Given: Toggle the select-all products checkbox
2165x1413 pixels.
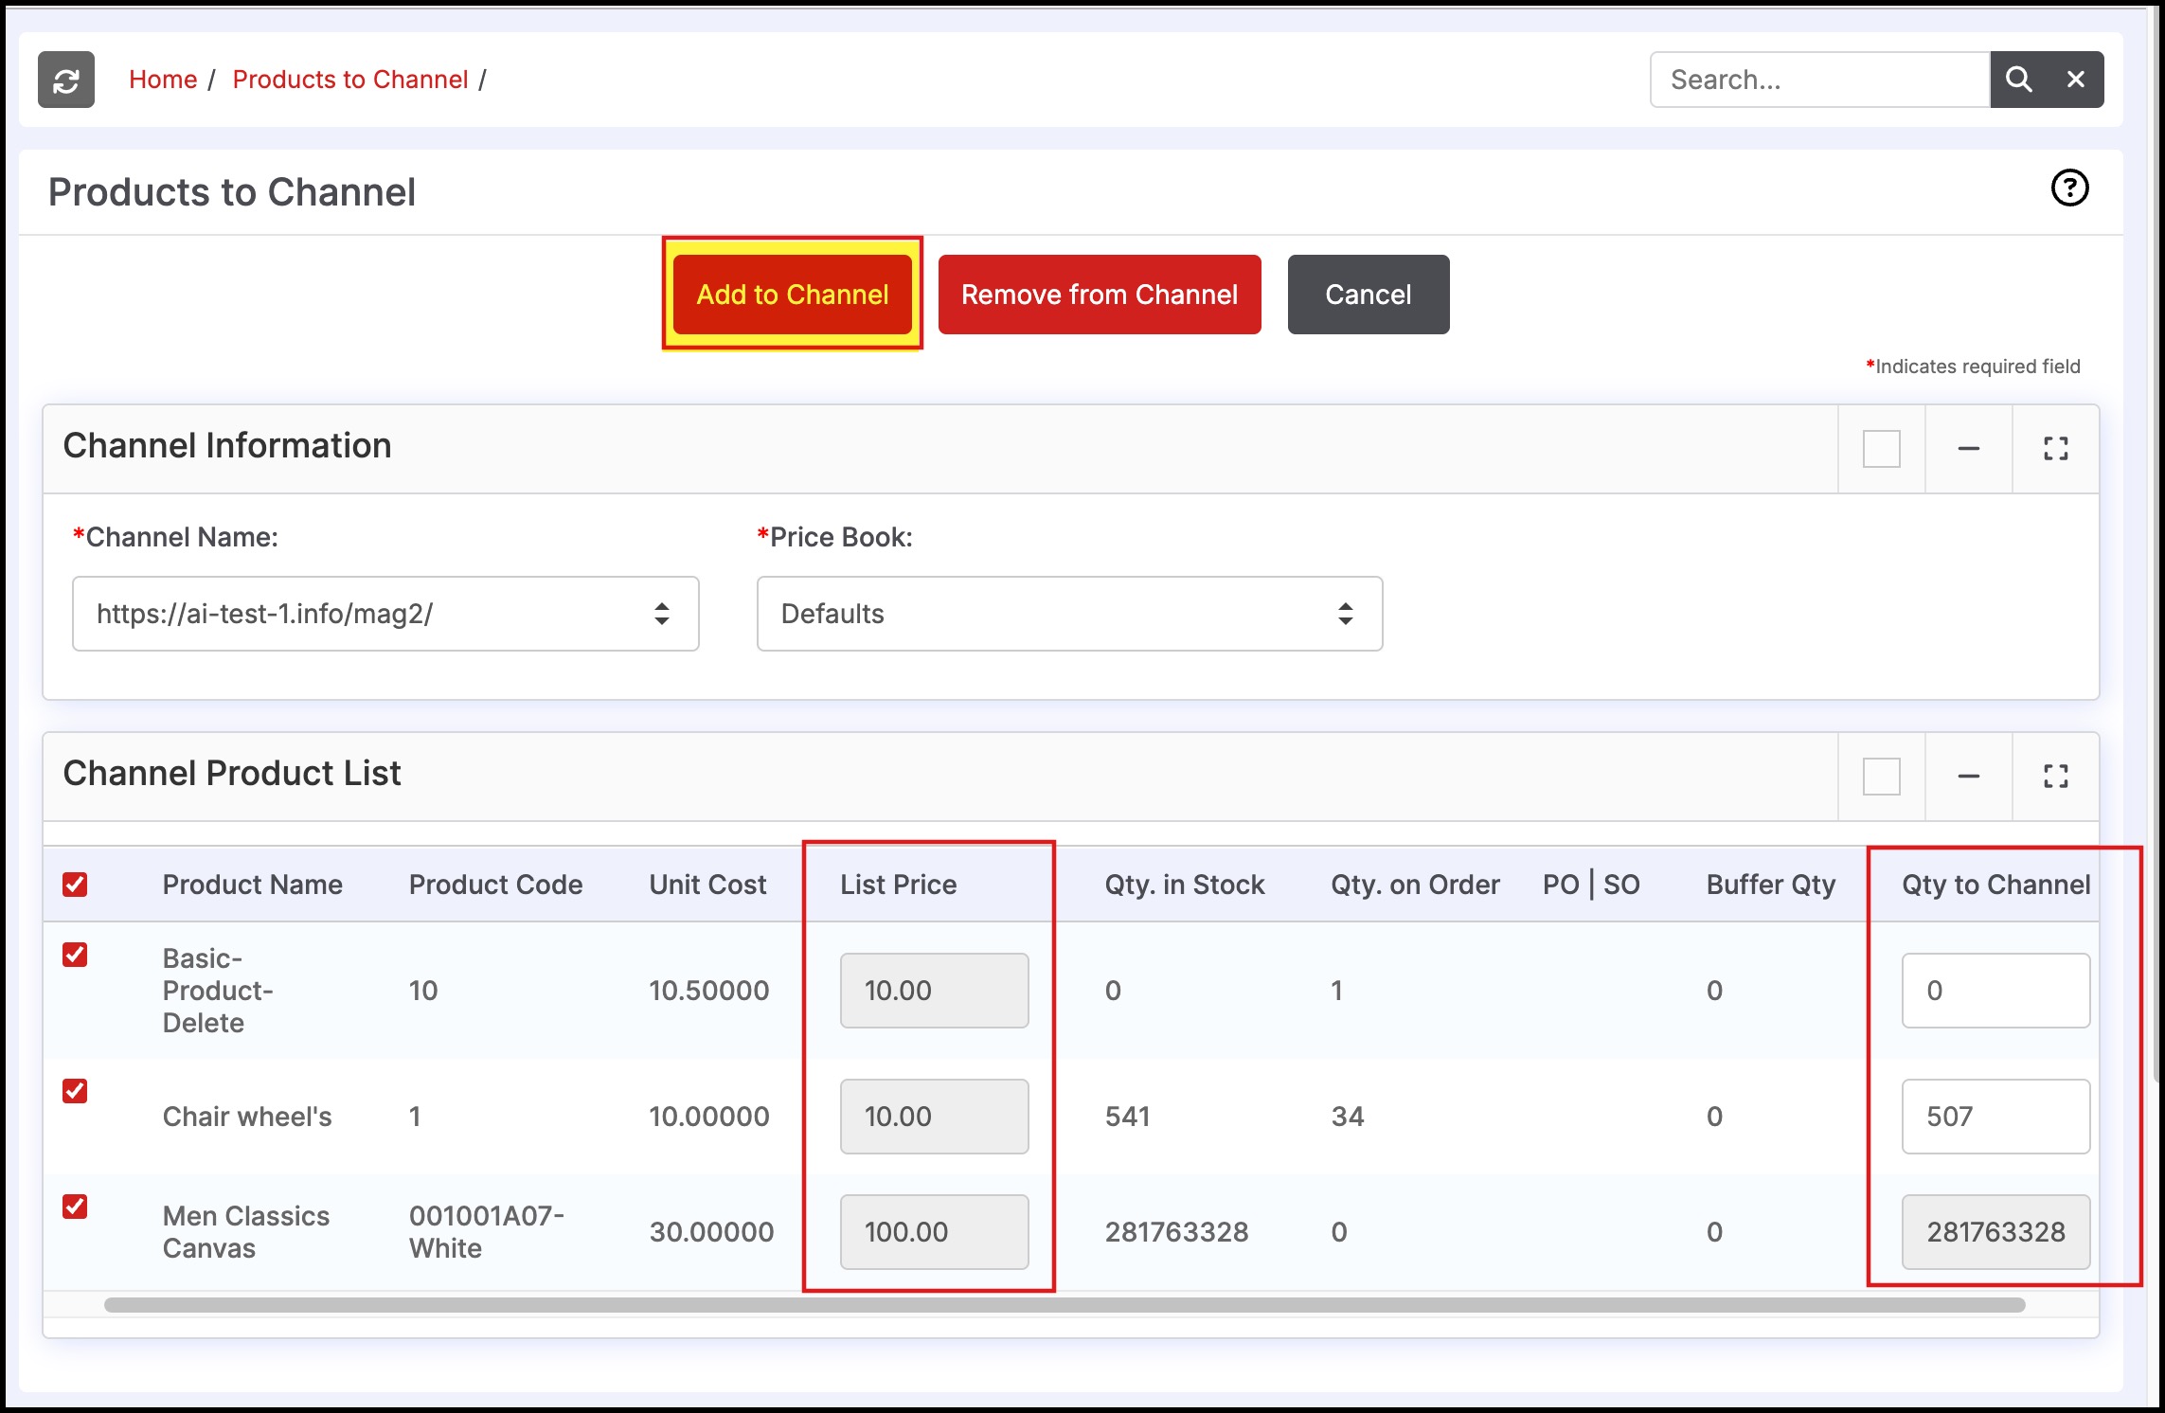Looking at the screenshot, I should [75, 885].
